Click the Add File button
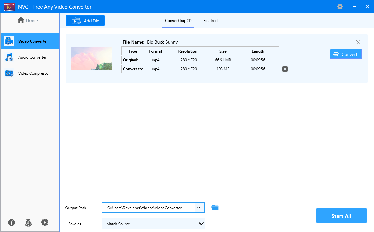 pos(85,21)
